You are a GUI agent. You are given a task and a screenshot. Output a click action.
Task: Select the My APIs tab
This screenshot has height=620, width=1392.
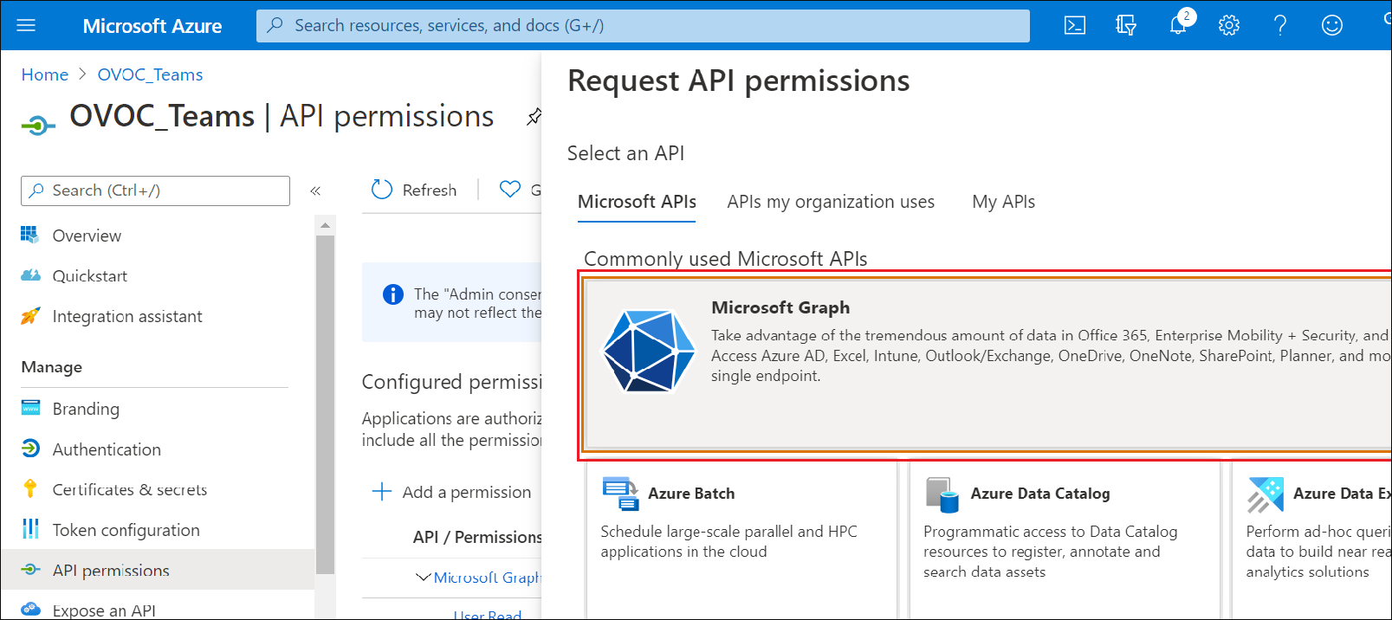point(1003,202)
